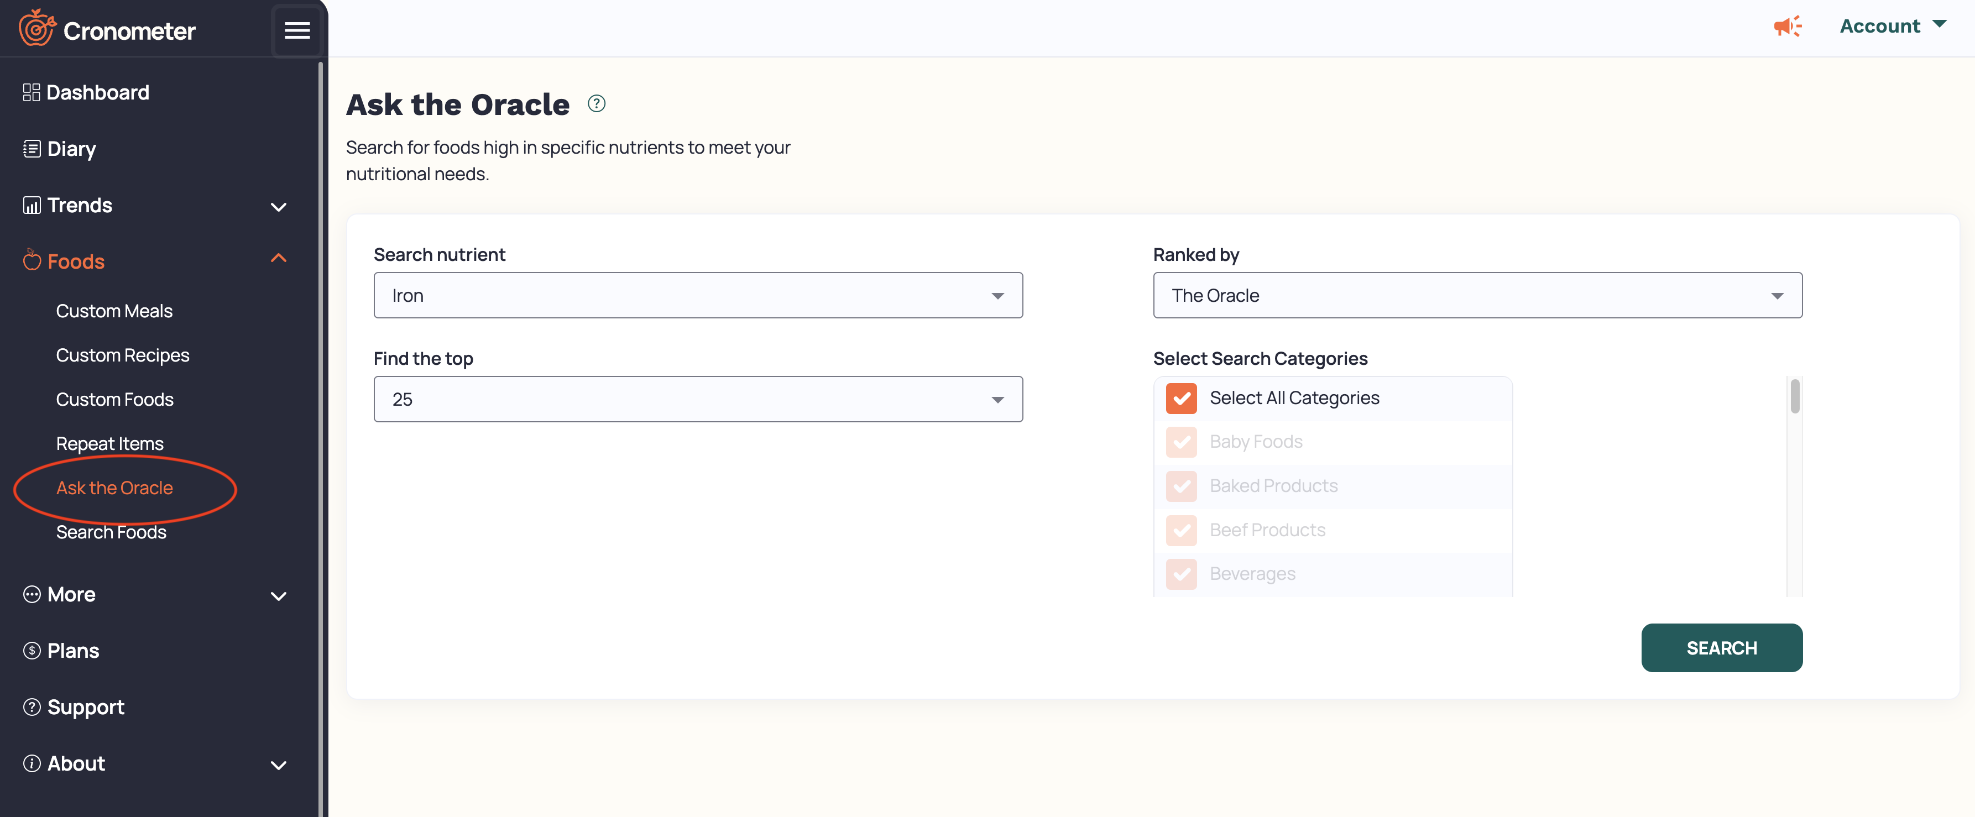Click the SEARCH button
Screen dimensions: 1975x817
pos(1721,648)
